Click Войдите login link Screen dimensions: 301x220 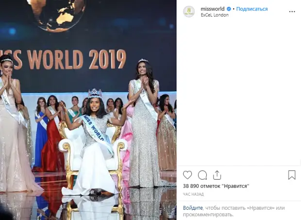coord(193,208)
